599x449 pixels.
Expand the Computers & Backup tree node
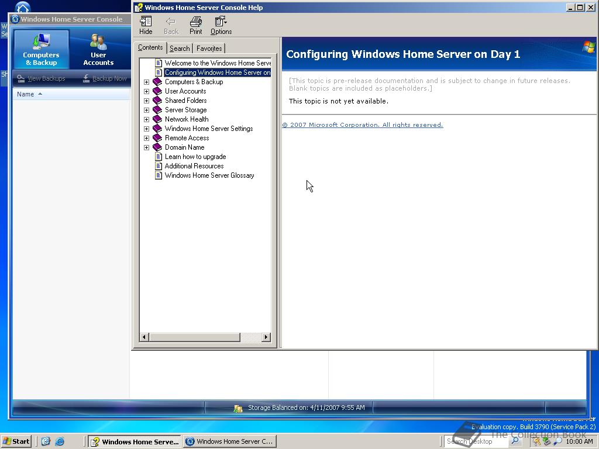pyautogui.click(x=146, y=82)
